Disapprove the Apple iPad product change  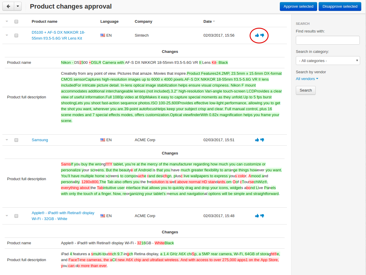point(262,216)
